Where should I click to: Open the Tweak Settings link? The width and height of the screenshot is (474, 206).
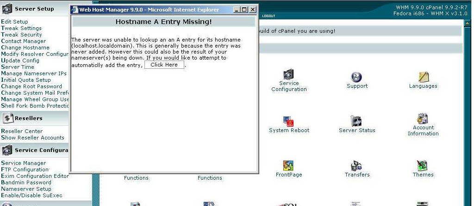(21, 28)
